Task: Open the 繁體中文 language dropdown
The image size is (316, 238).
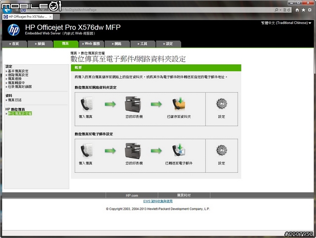Action: coord(286,23)
